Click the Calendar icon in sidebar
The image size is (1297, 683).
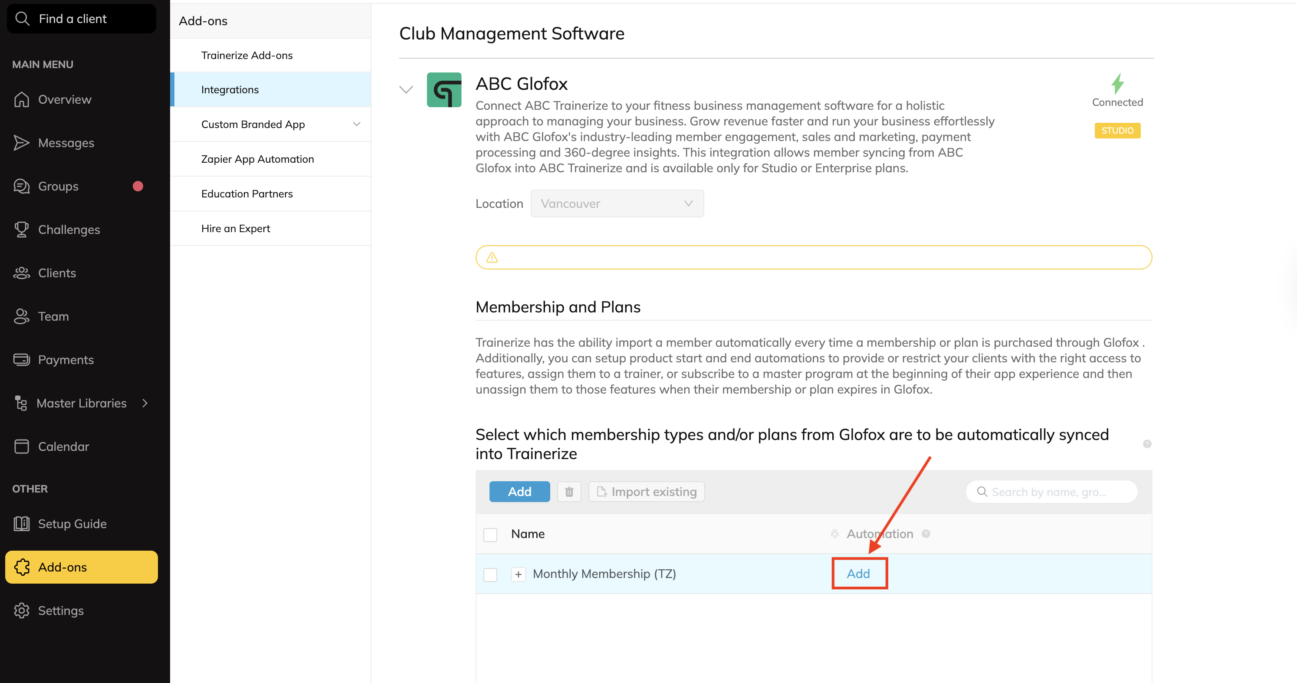(x=22, y=447)
